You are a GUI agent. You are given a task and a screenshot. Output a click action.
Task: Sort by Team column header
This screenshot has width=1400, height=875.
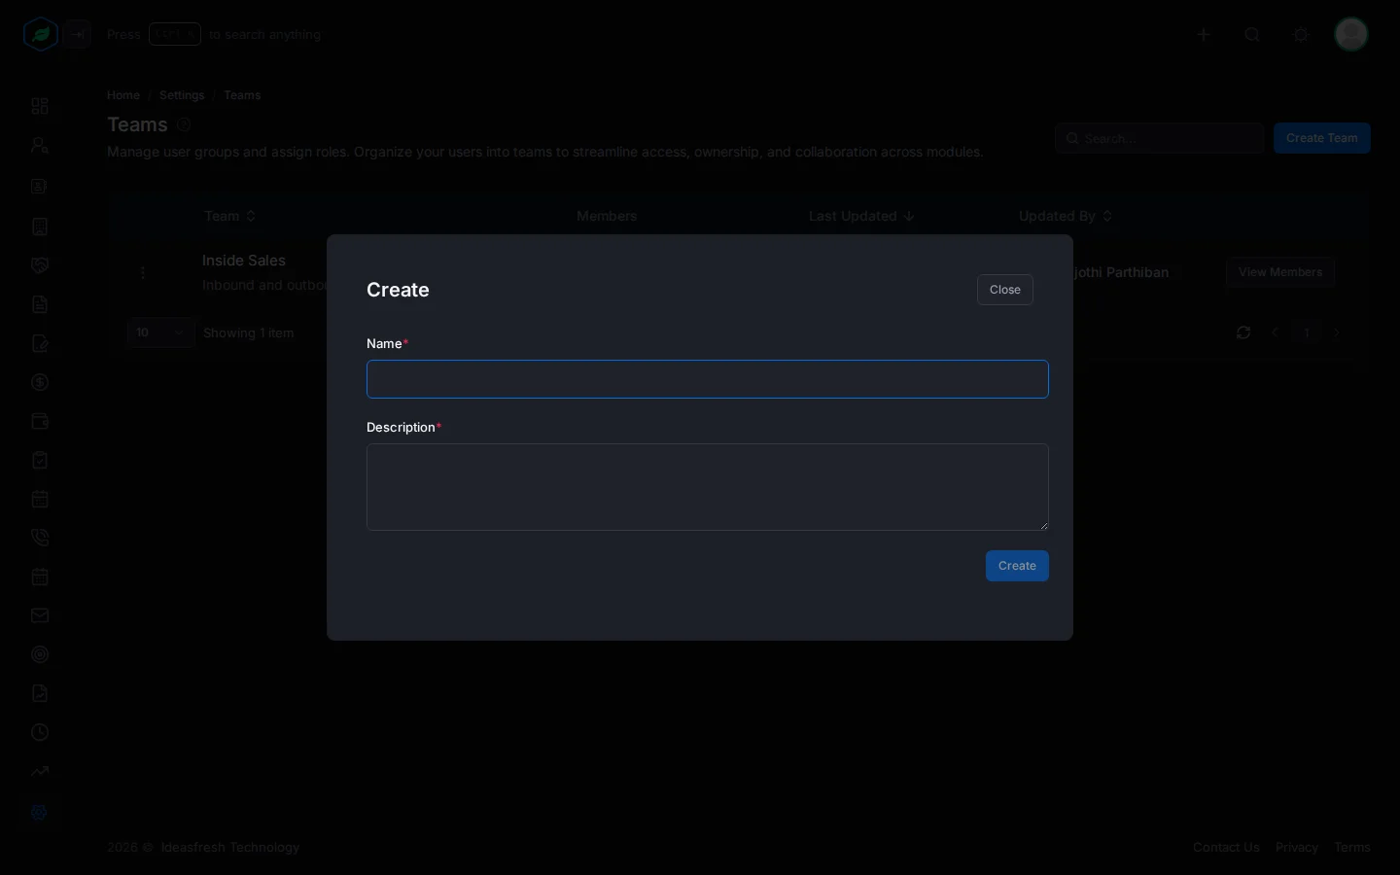coord(230,216)
